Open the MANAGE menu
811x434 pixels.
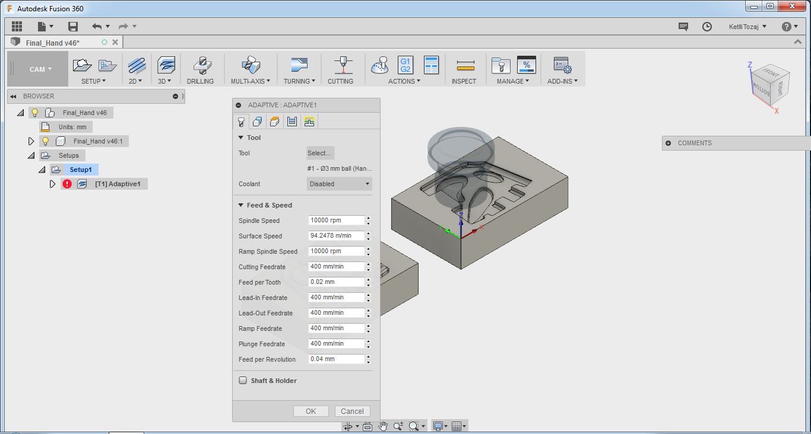(514, 81)
